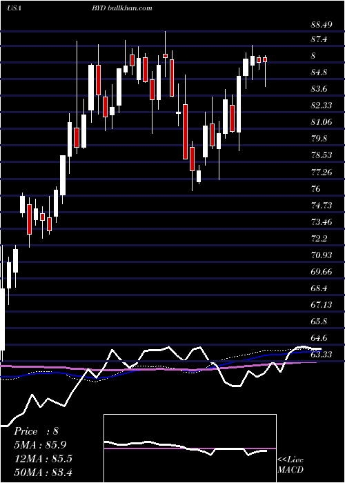
Task: Click the 72.2 price axis label
Action: point(319,239)
